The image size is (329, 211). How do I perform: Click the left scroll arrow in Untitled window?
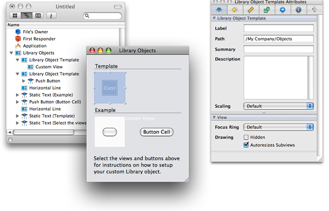[x=10, y=132]
